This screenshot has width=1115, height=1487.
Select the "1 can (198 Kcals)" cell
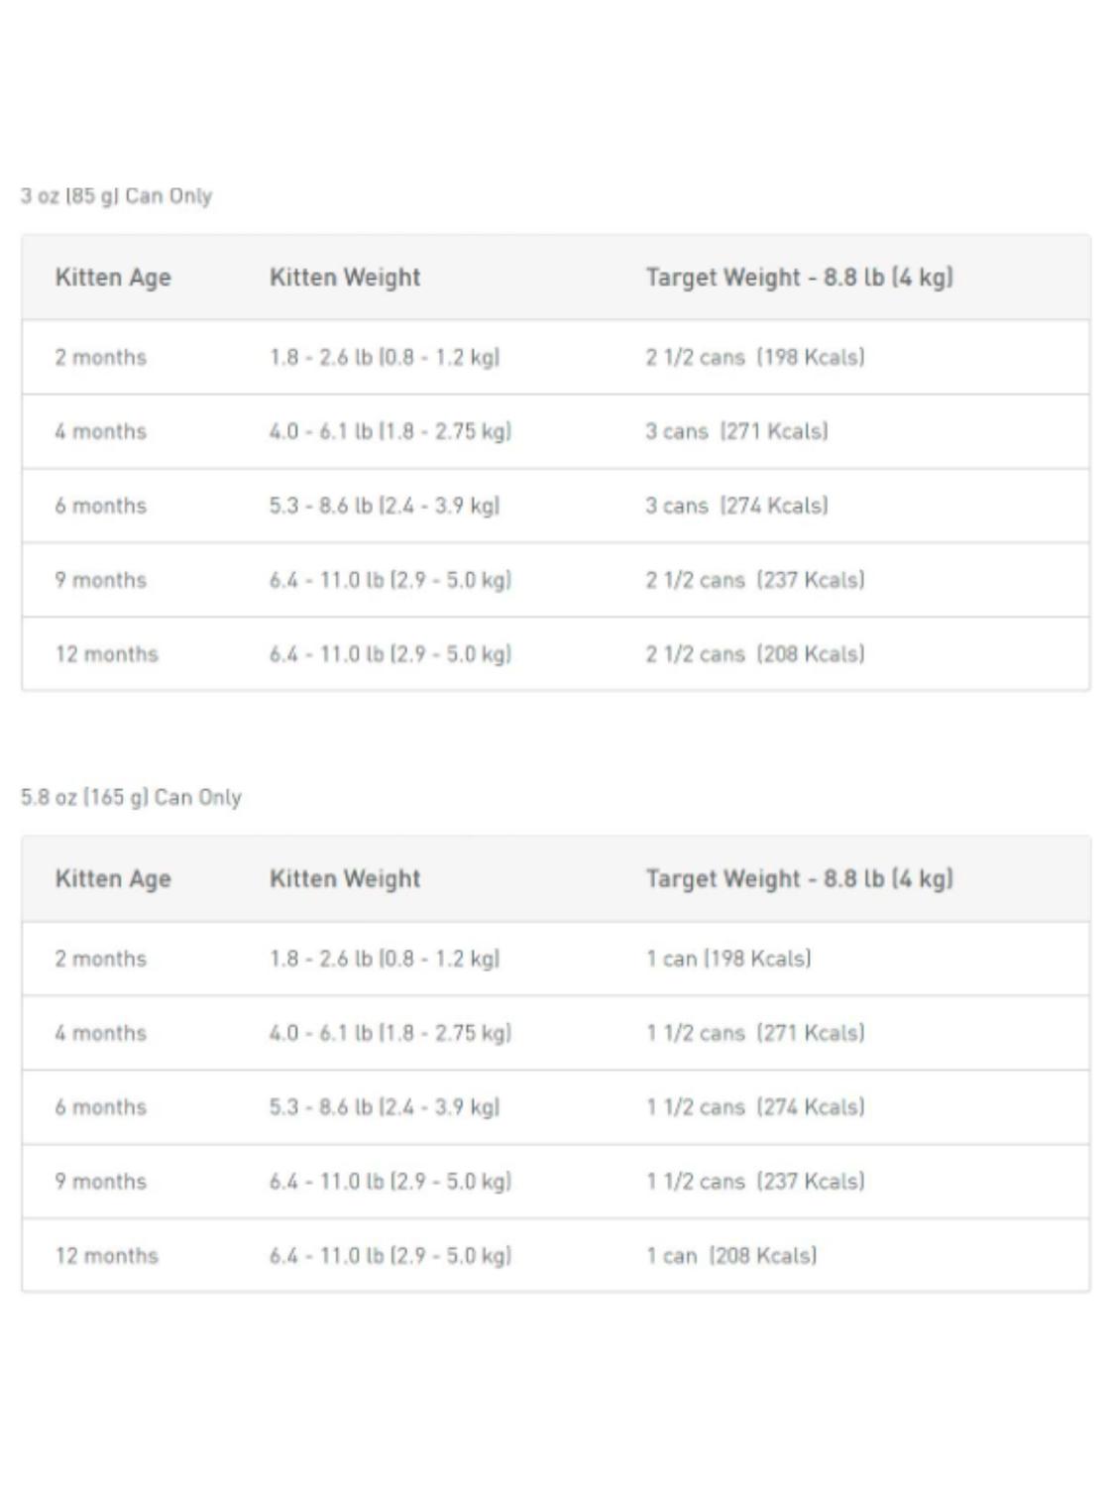pos(728,959)
